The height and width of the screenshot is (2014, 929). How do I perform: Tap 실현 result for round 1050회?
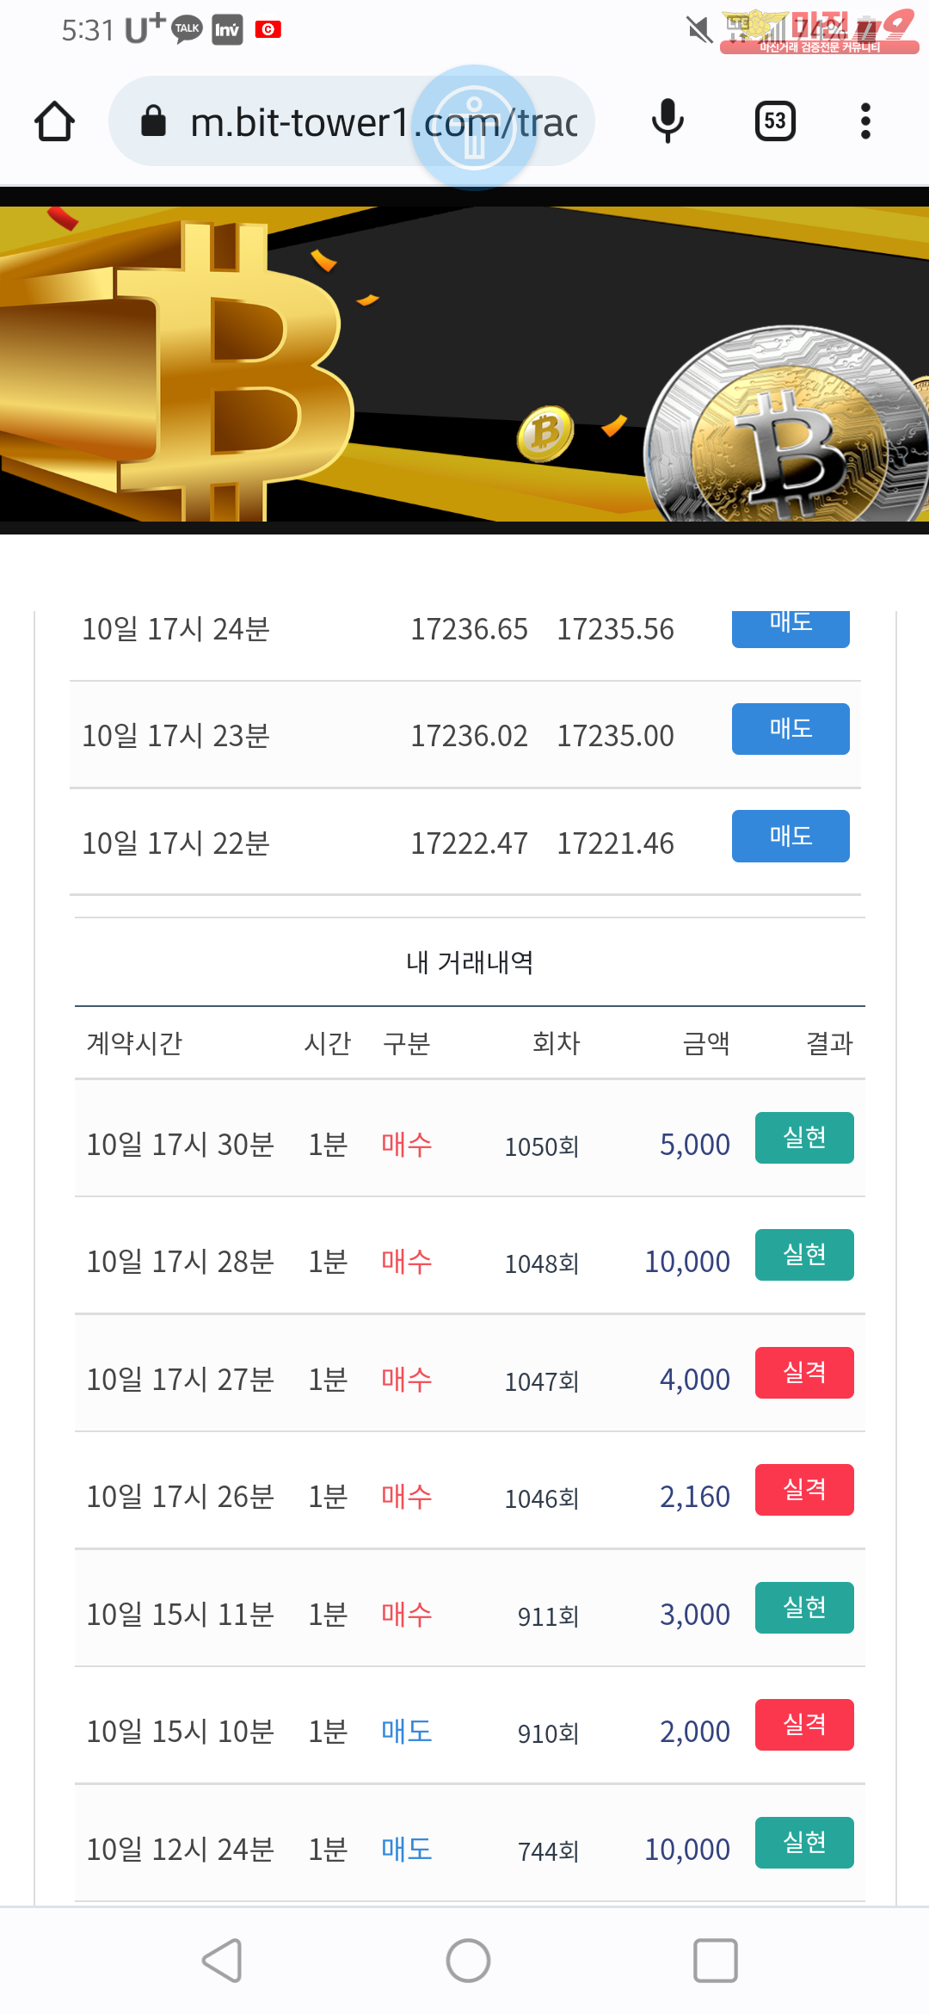click(803, 1138)
